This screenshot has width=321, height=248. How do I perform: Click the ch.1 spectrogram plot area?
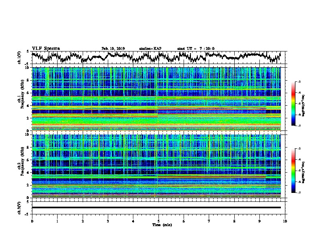coord(156,99)
